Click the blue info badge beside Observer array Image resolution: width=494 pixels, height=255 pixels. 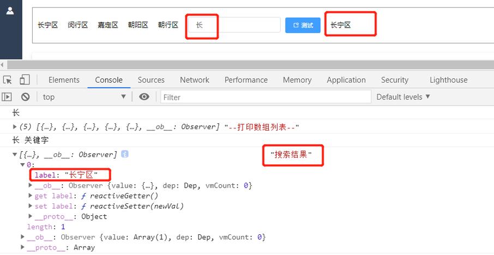click(125, 154)
